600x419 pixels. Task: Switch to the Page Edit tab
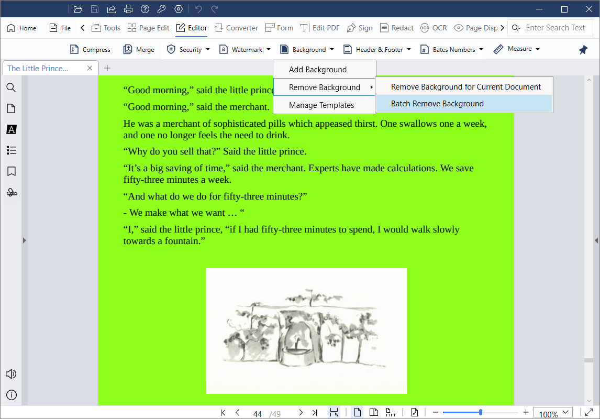pyautogui.click(x=149, y=28)
